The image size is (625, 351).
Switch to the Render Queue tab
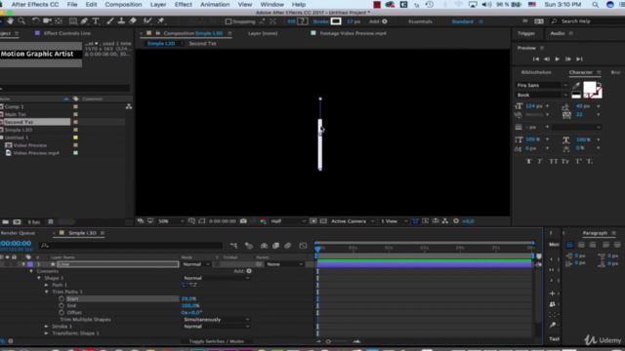pyautogui.click(x=18, y=233)
